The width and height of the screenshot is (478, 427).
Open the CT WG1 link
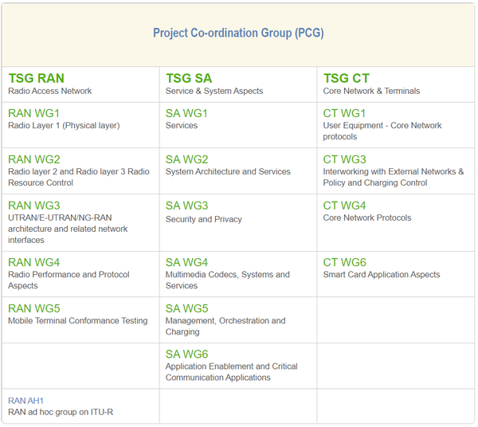point(344,113)
